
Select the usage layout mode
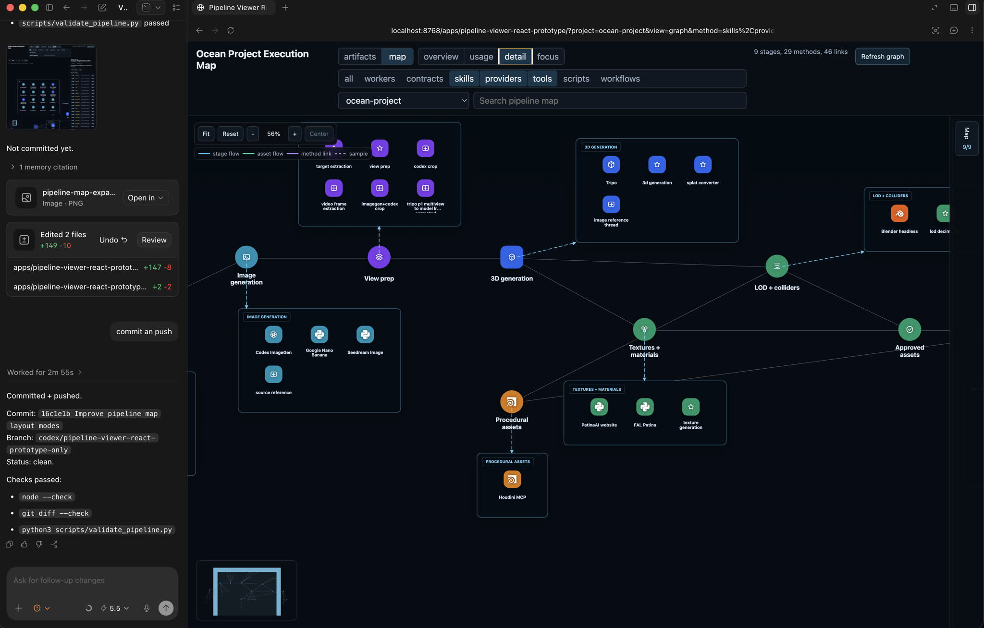coord(481,57)
